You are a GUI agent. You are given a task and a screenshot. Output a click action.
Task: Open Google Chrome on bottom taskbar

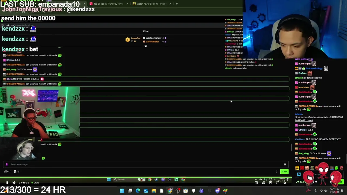coord(170,191)
